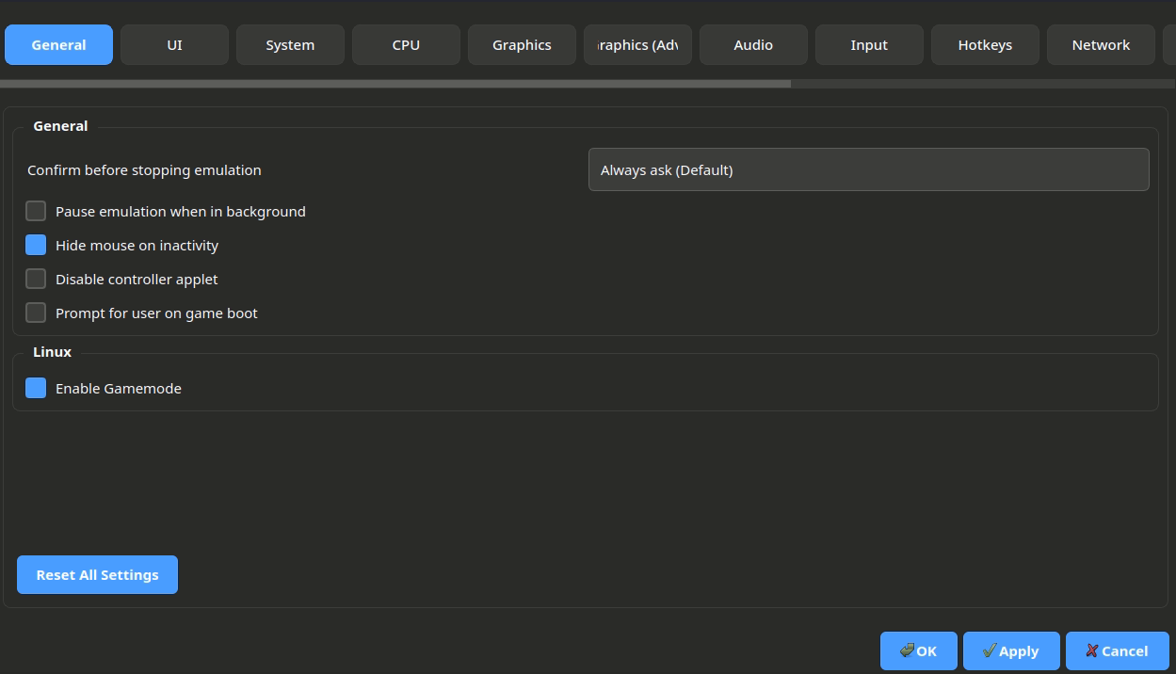Screen dimensions: 1176x674
Task: Switch to the UI tab
Action: tap(174, 45)
